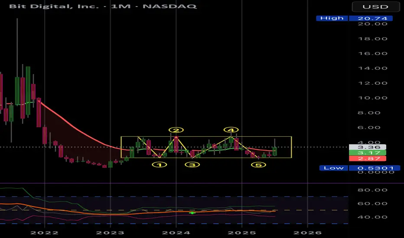Click the 8.00 price axis label
Screen dimensions: 404x238
[x=369, y=113]
